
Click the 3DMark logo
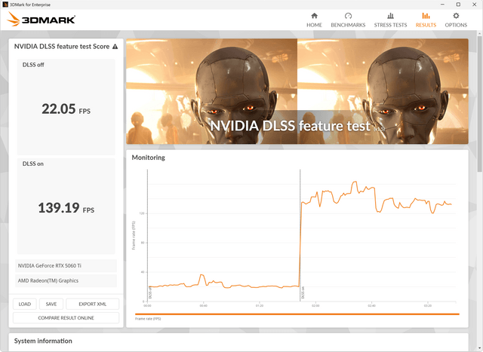[x=41, y=19]
